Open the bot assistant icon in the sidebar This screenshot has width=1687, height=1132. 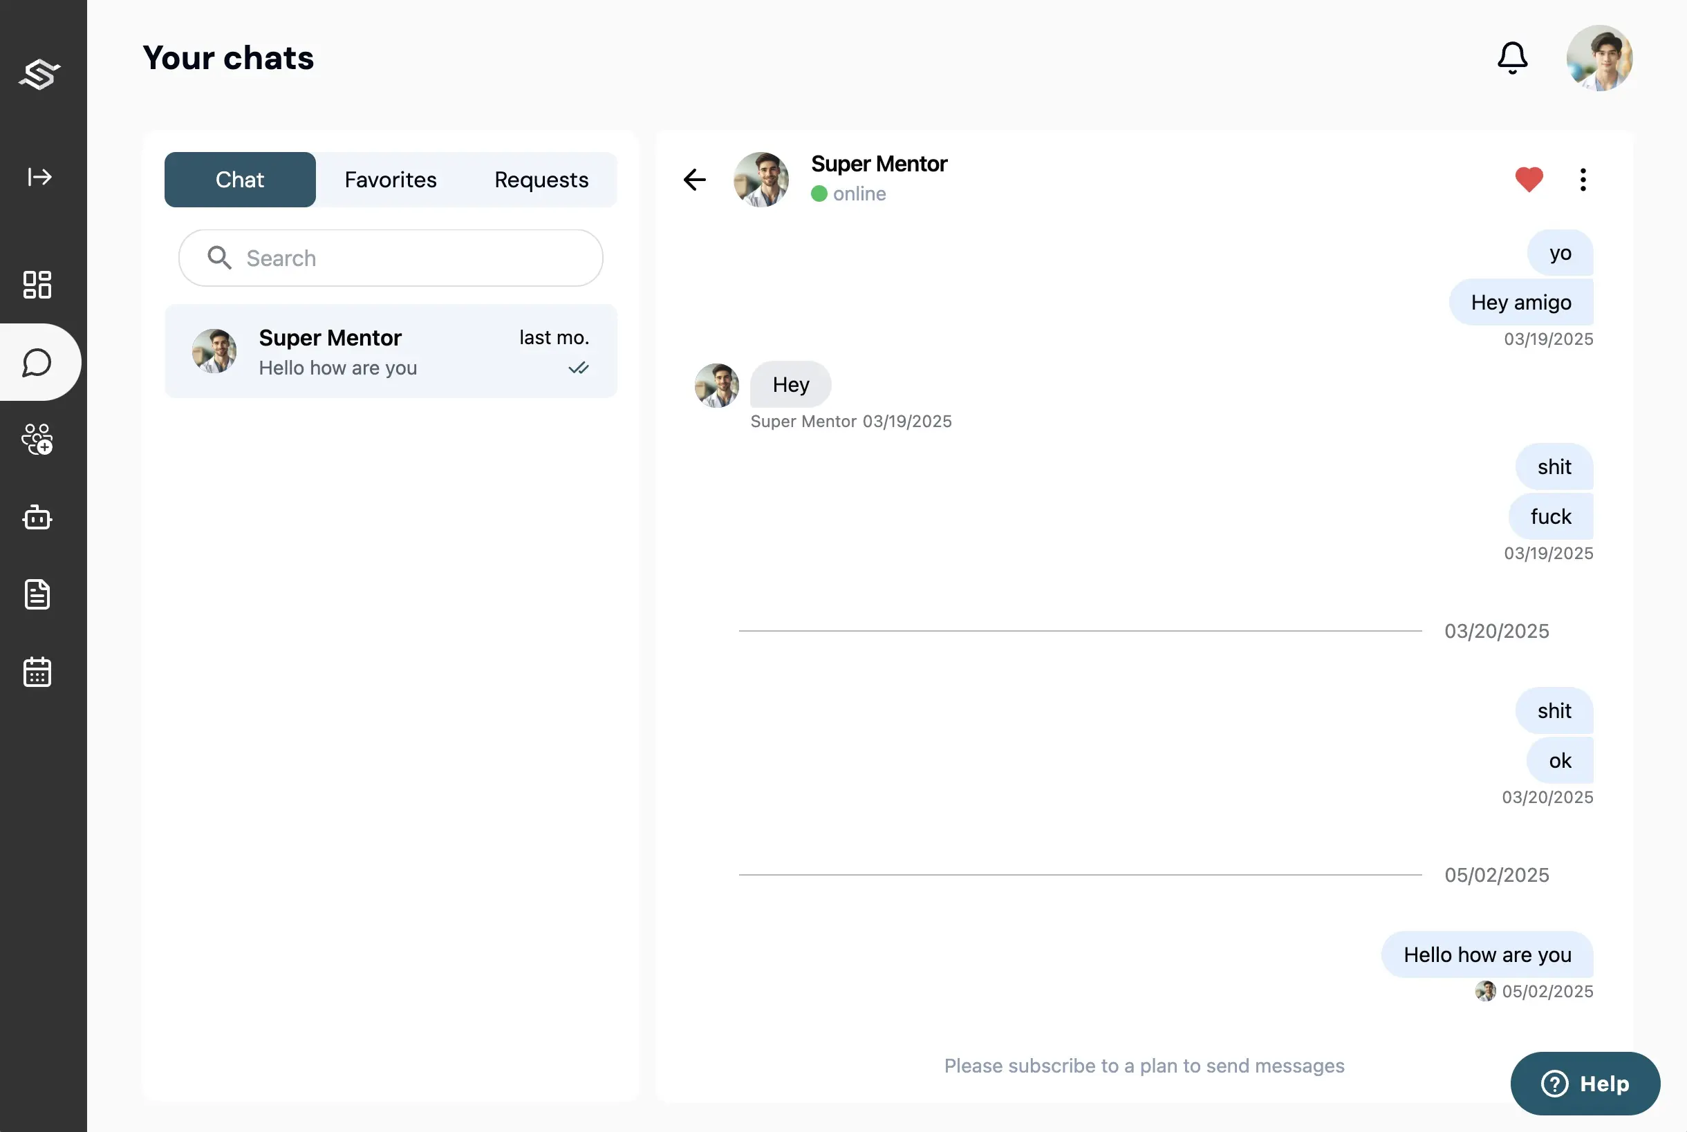coord(37,517)
